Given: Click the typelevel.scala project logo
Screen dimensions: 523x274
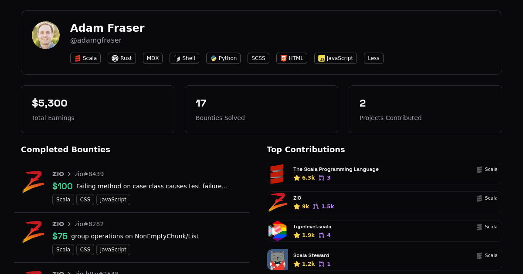Looking at the screenshot, I should click(x=278, y=231).
